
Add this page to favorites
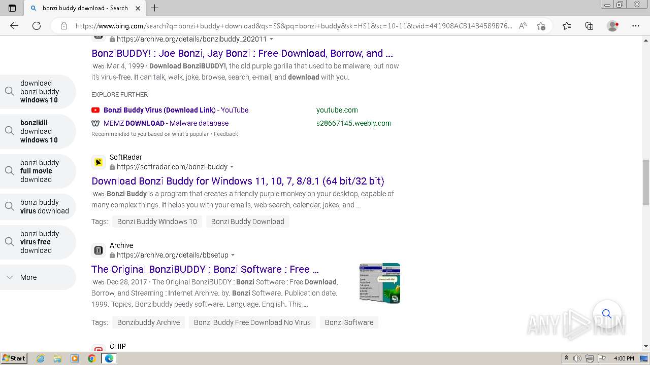tap(541, 26)
